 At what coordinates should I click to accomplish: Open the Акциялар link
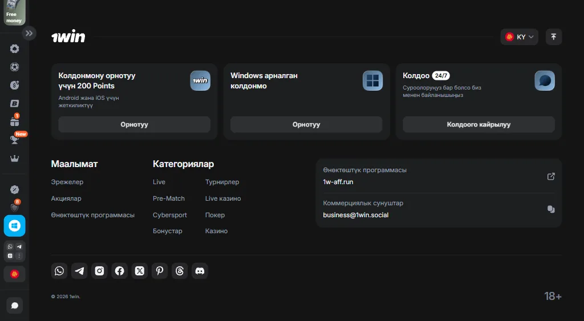click(x=66, y=198)
